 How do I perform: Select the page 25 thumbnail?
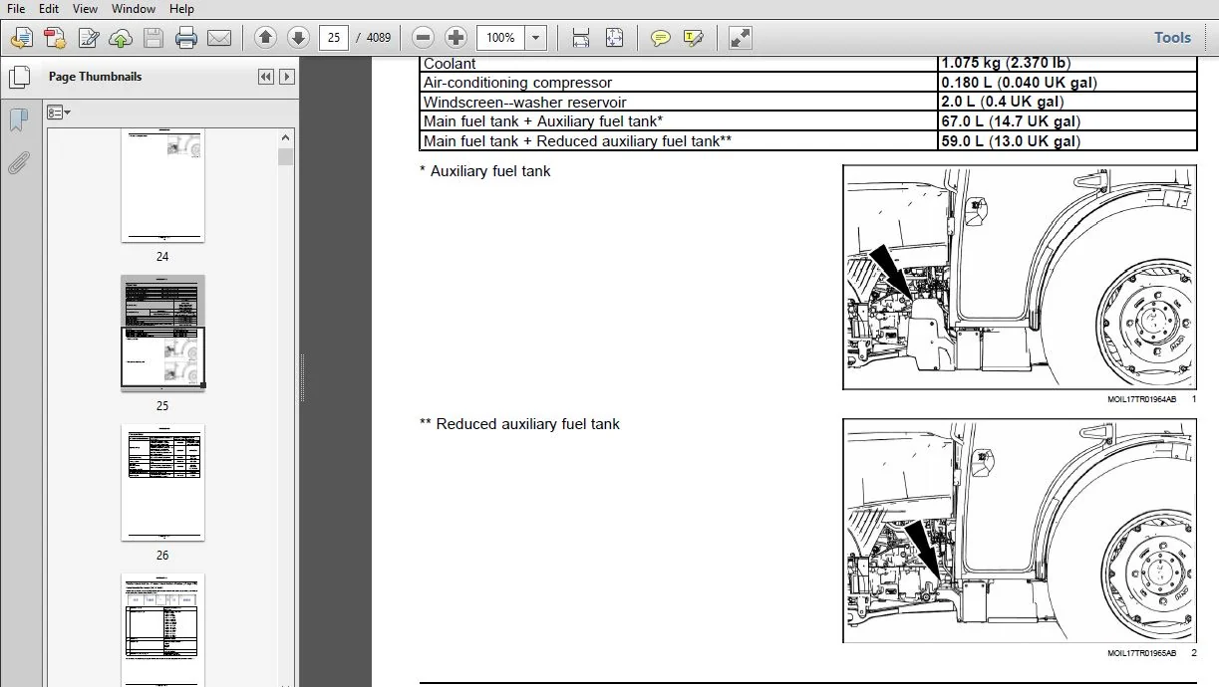point(162,334)
